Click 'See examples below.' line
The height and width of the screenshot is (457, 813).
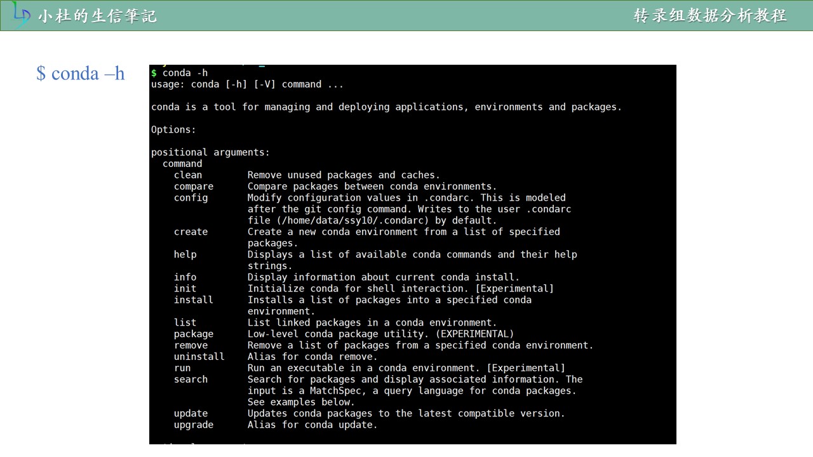[x=301, y=402]
